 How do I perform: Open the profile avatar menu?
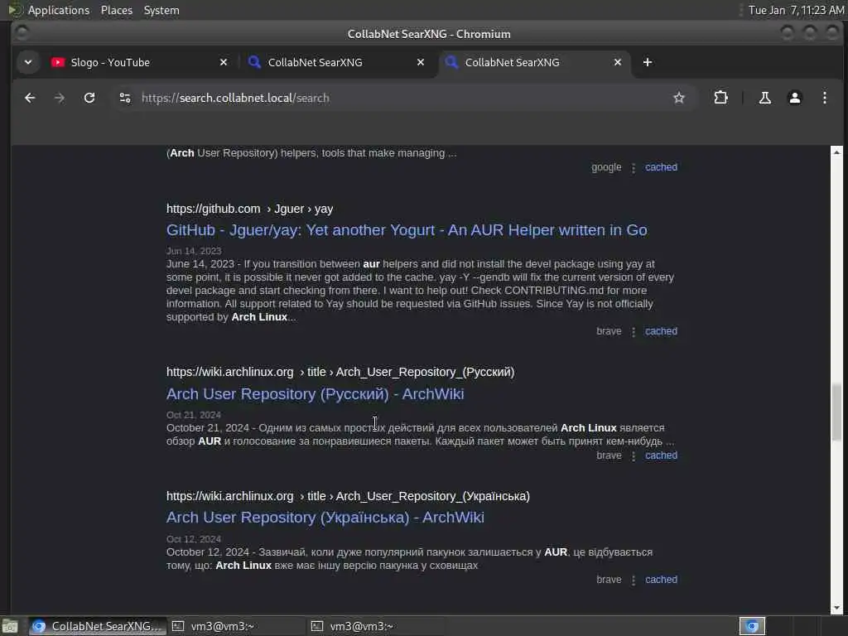(x=794, y=98)
